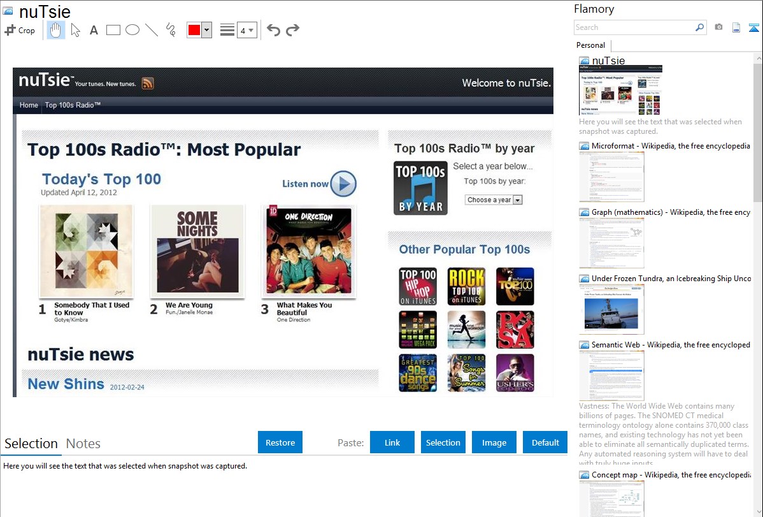
Task: Click the Default paste button
Action: pyautogui.click(x=545, y=442)
